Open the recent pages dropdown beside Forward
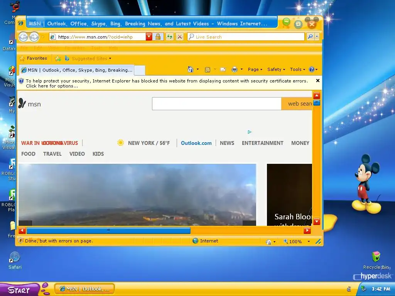Image resolution: width=395 pixels, height=296 pixels. tap(43, 37)
